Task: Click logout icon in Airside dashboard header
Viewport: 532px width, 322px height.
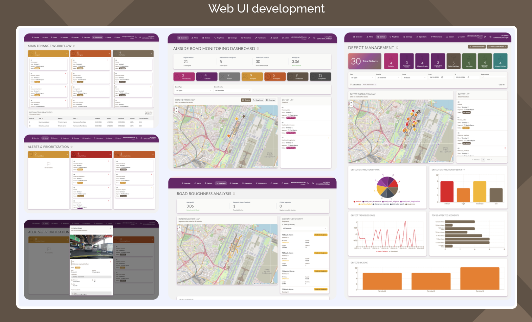Action: (x=309, y=38)
